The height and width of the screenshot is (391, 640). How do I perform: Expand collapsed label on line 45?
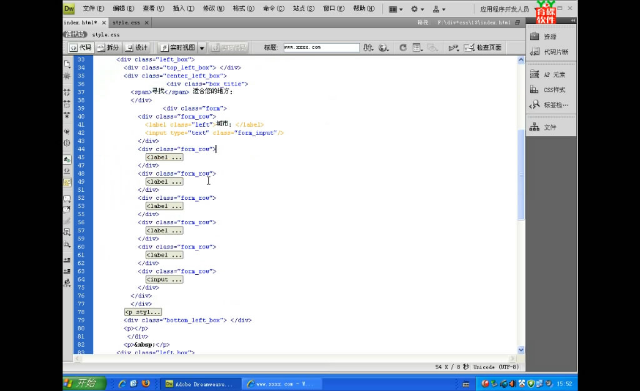164,157
